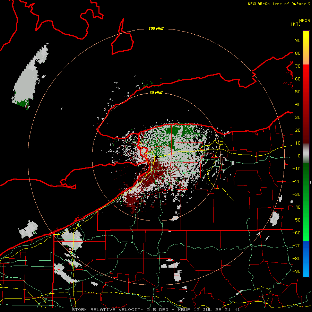Screen dimensions: 312x312
Task: Click the -60 value on velocity scale
Action: (x=296, y=233)
